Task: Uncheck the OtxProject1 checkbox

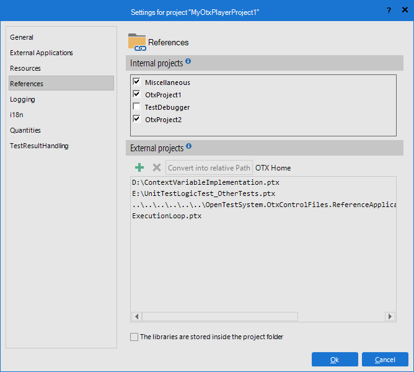Action: [136, 94]
